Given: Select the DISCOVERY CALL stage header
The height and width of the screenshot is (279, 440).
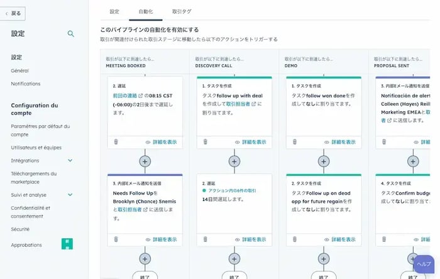Looking at the screenshot, I should 214,65.
